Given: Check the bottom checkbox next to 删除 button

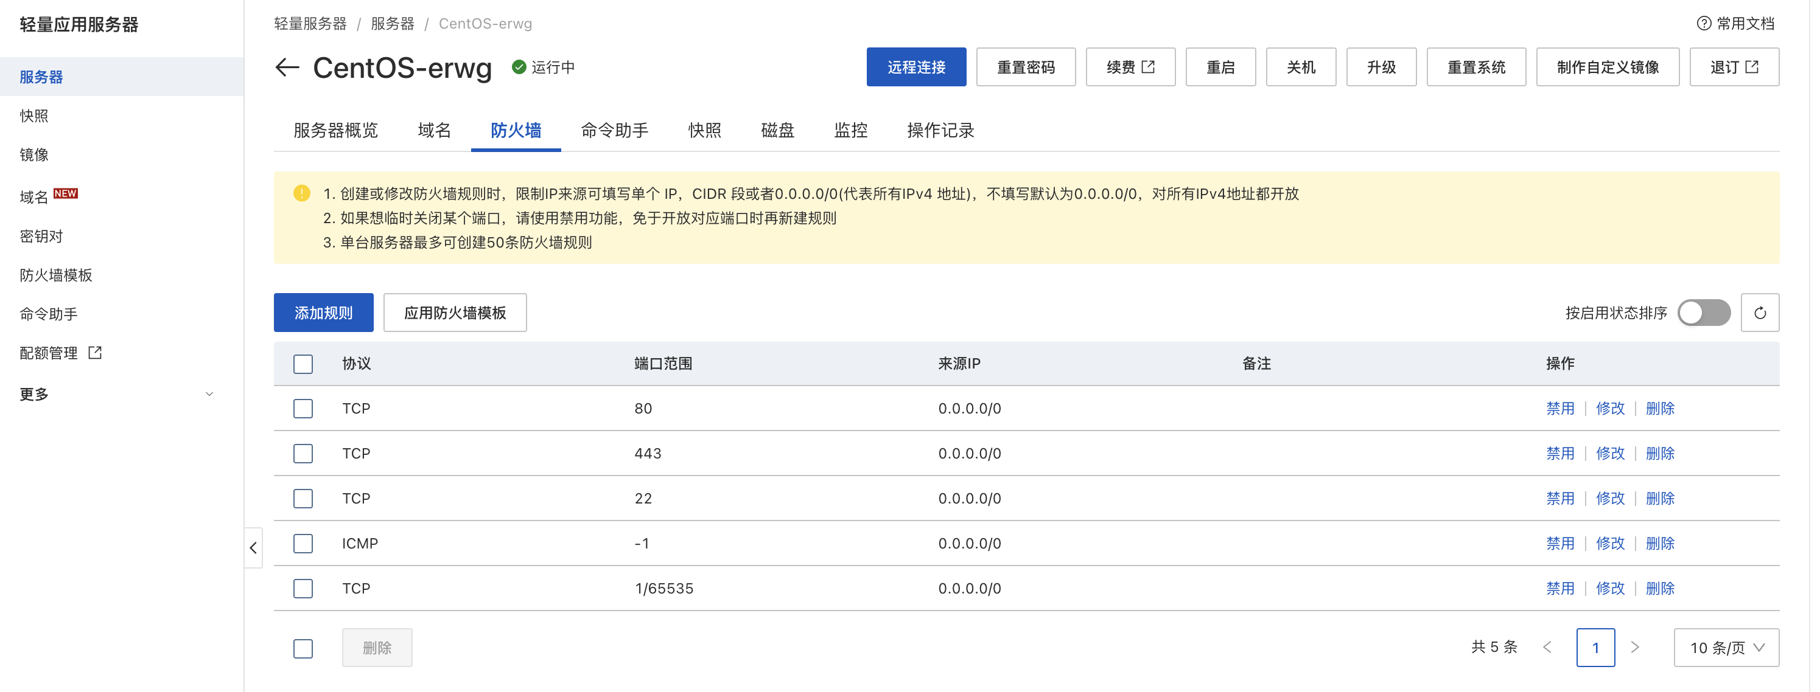Looking at the screenshot, I should coord(303,648).
